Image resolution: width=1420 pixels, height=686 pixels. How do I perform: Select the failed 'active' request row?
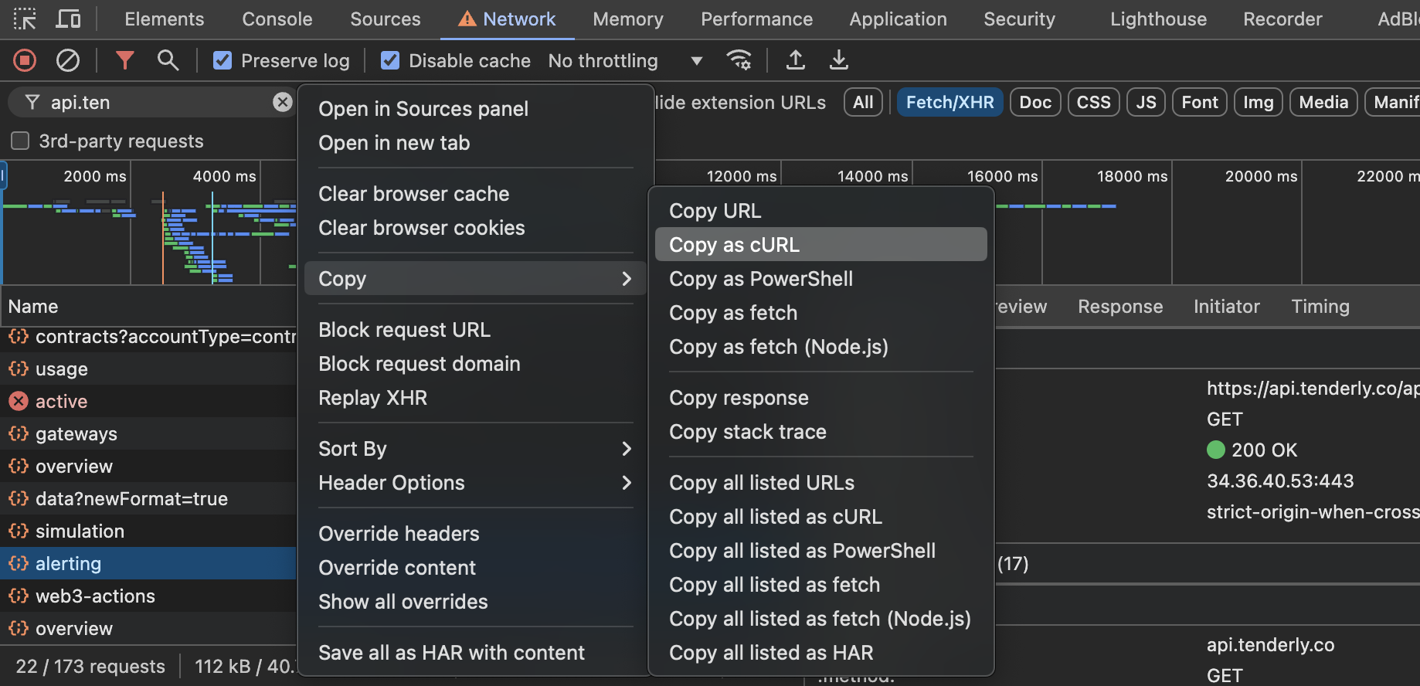(x=62, y=402)
